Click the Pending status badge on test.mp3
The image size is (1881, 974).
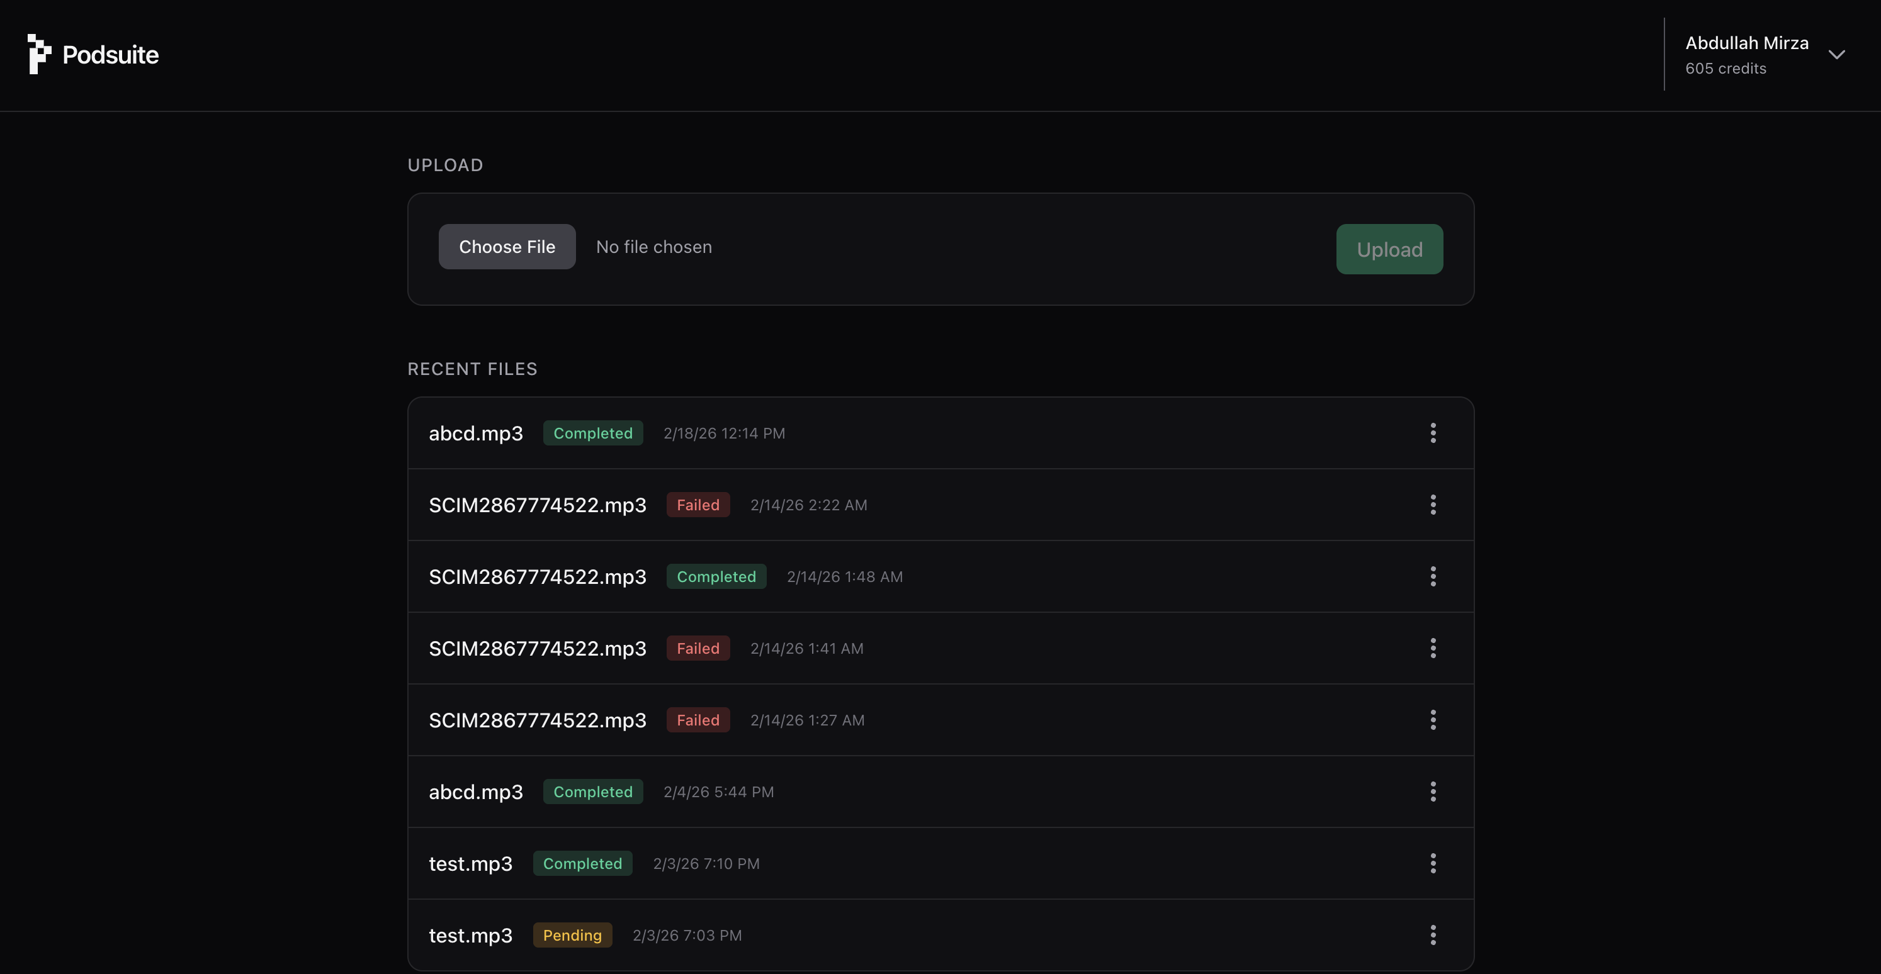tap(572, 934)
